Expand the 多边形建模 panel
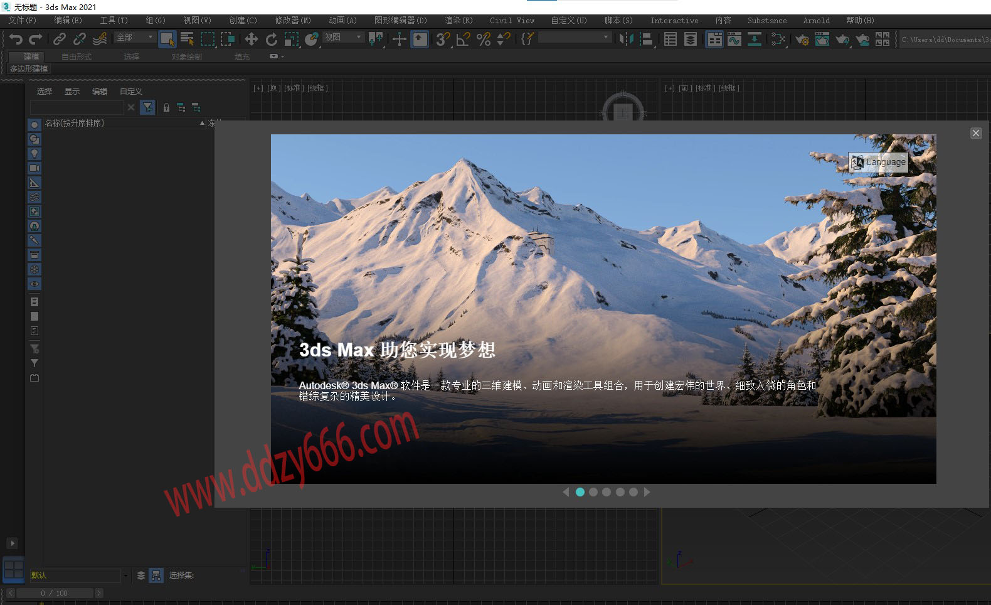Viewport: 991px width, 605px height. click(29, 68)
